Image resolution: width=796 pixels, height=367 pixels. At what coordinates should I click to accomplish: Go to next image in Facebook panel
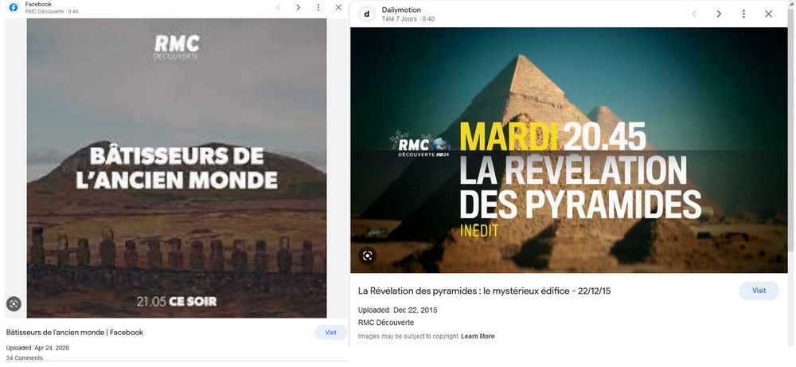coord(298,7)
